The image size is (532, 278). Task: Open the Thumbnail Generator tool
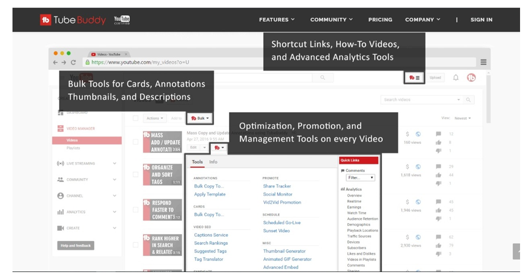[284, 251]
